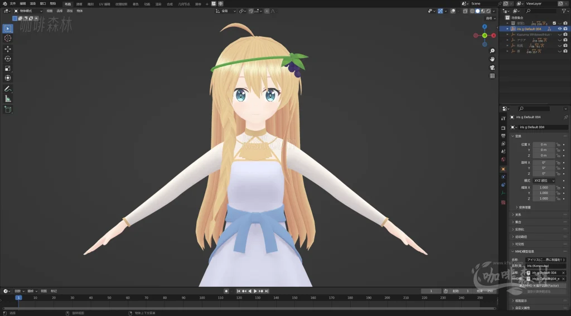Toggle camera view with the camera icon
571x316 pixels.
point(492,68)
